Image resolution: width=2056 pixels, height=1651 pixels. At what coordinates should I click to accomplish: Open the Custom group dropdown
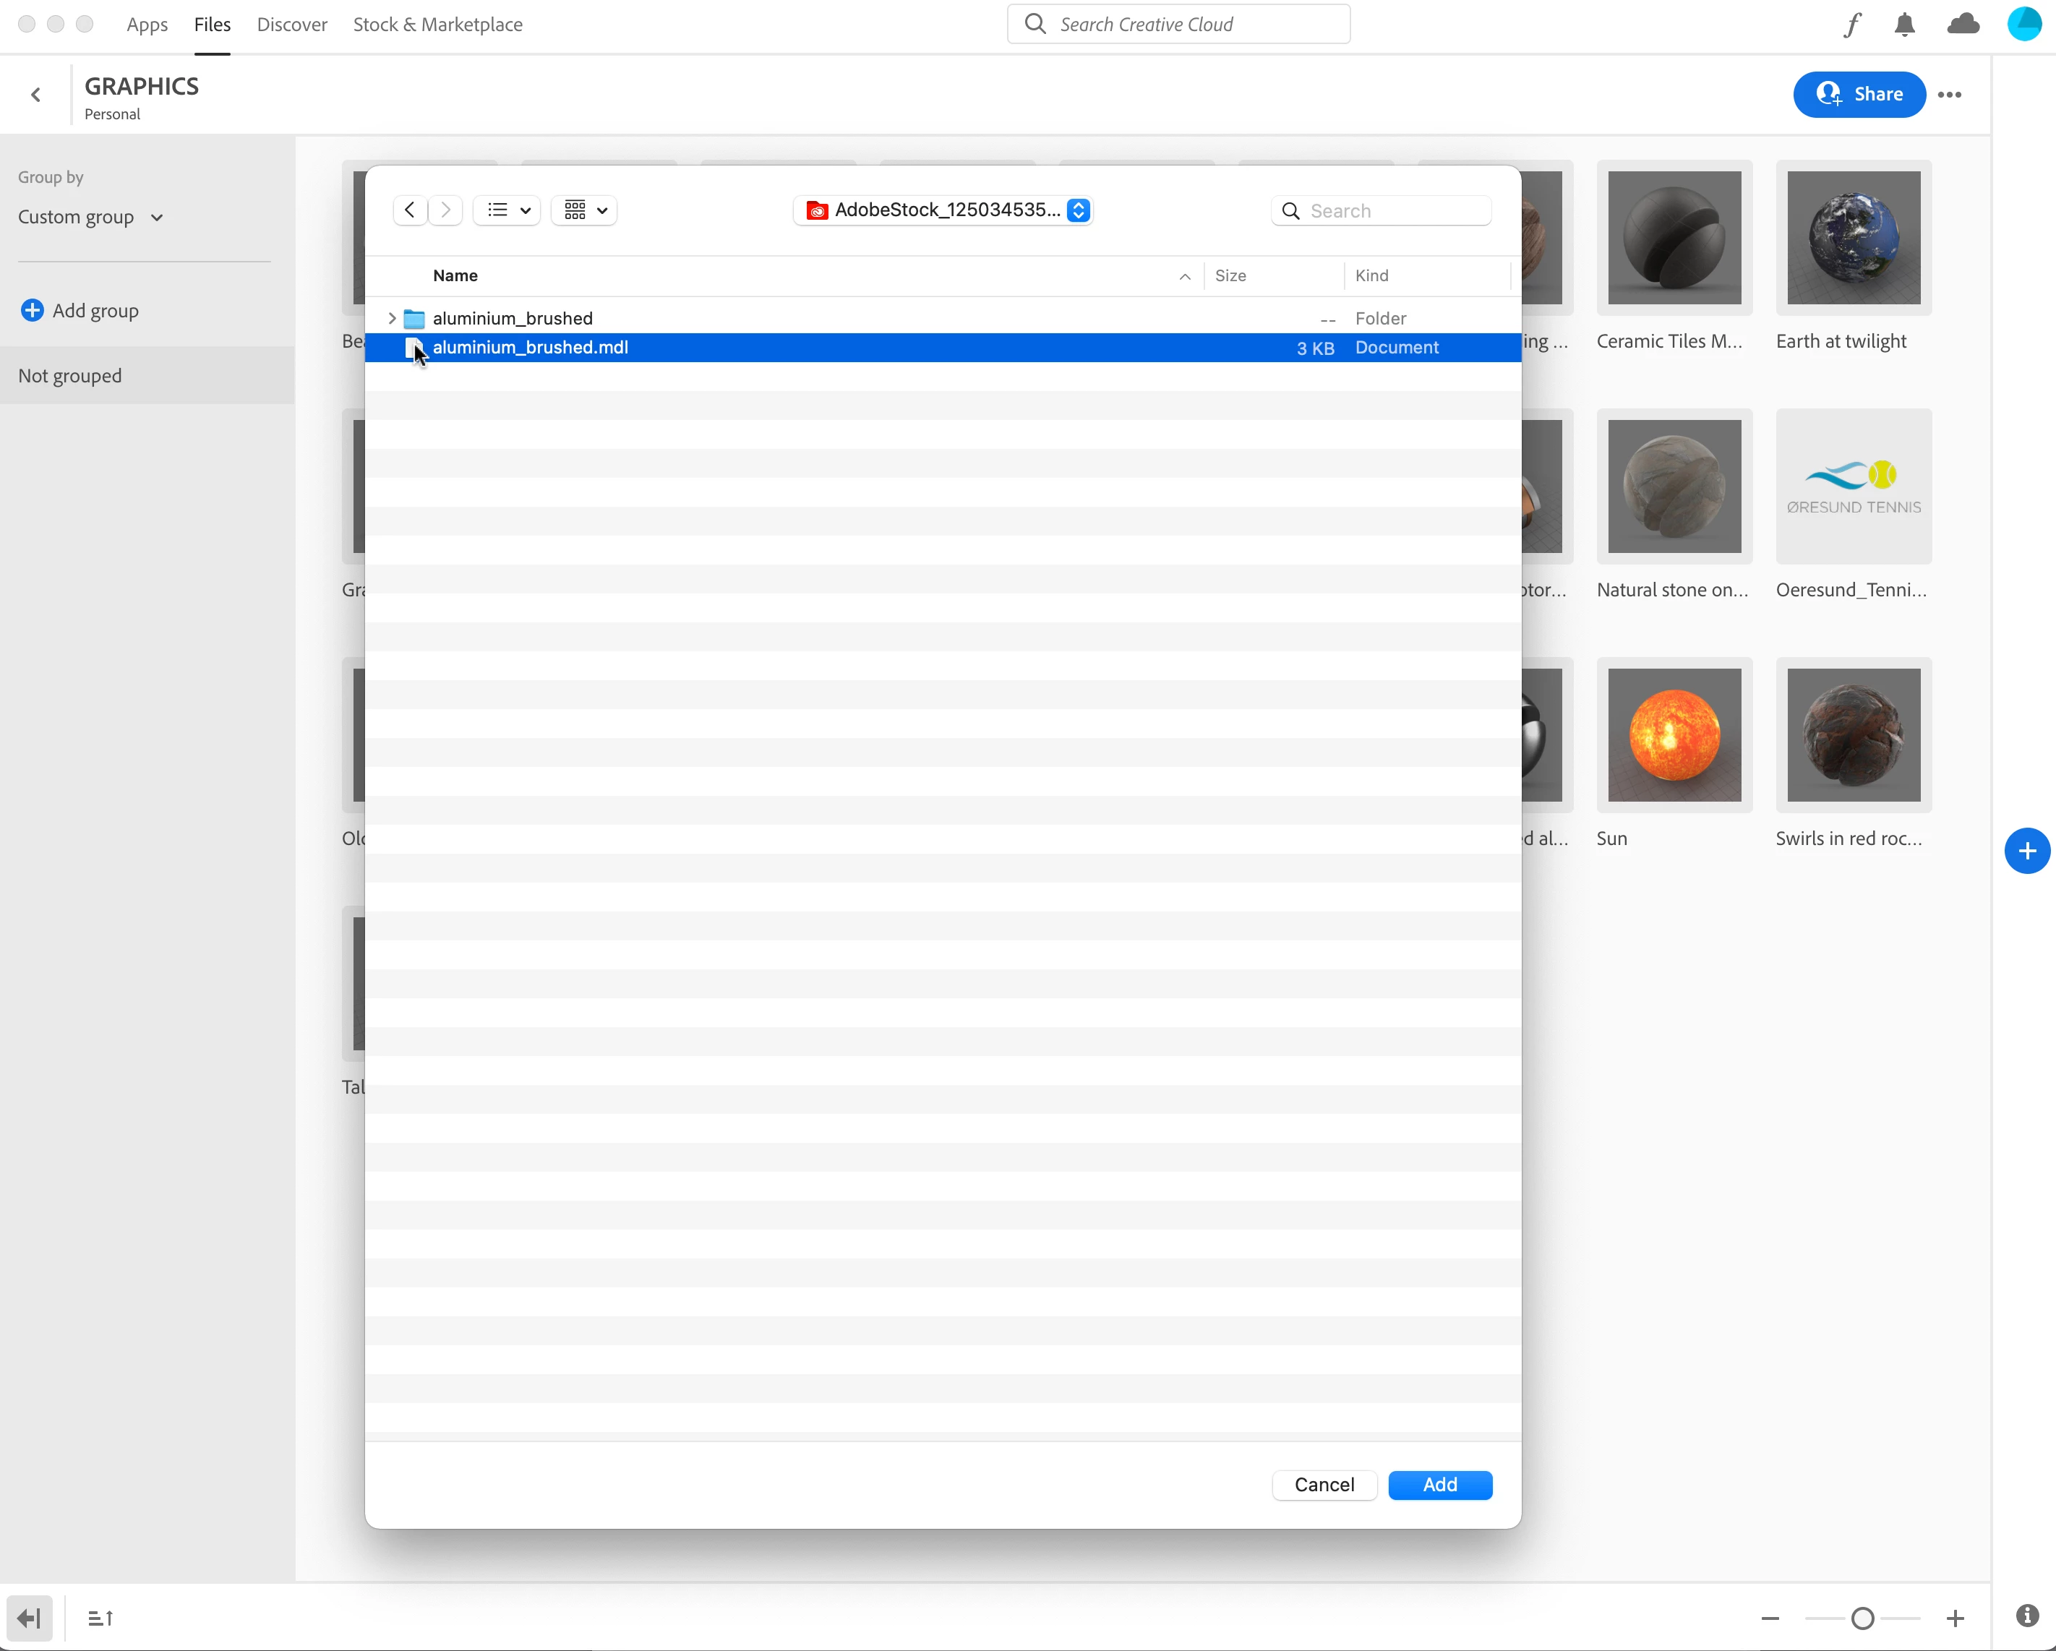tap(90, 218)
